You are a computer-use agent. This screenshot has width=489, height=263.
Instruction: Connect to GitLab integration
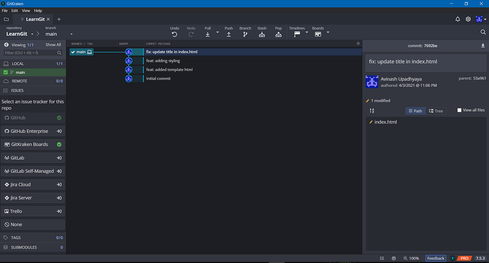tap(33, 157)
